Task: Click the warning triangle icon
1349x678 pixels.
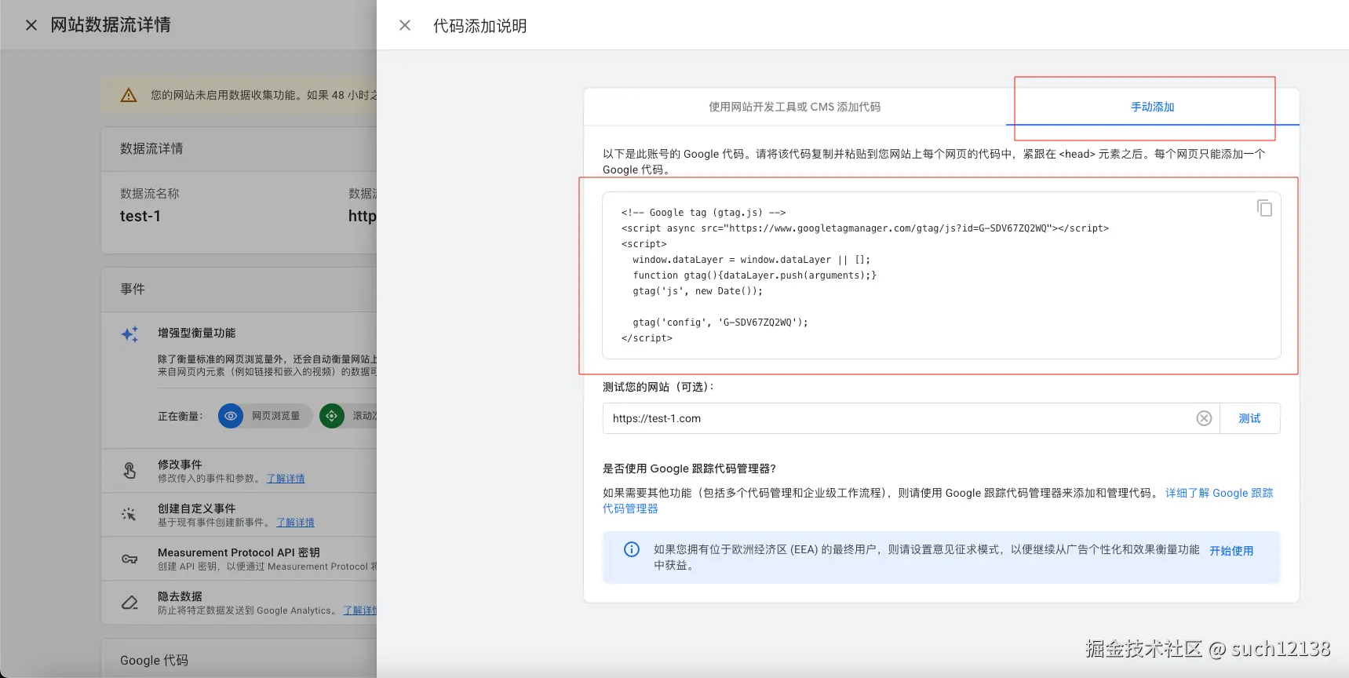Action: [x=129, y=95]
